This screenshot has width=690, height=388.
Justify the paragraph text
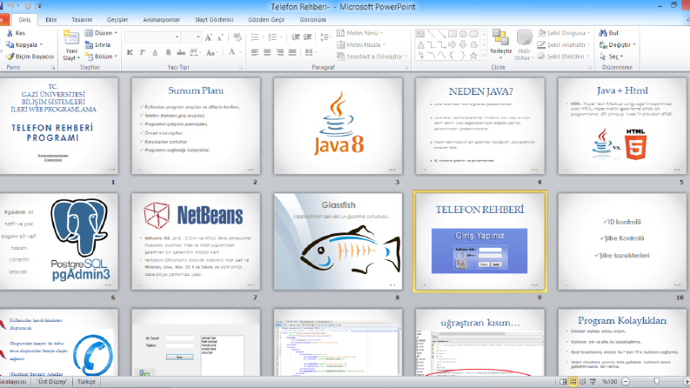point(292,52)
